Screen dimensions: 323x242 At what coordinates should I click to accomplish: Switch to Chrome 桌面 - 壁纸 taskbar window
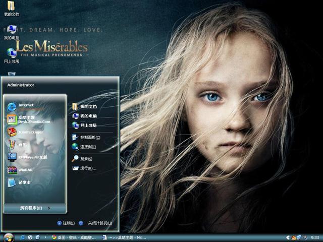(x=74, y=237)
